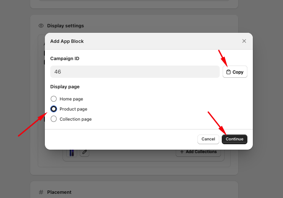Cancel the Add App Block dialog
283x198 pixels.
click(208, 139)
